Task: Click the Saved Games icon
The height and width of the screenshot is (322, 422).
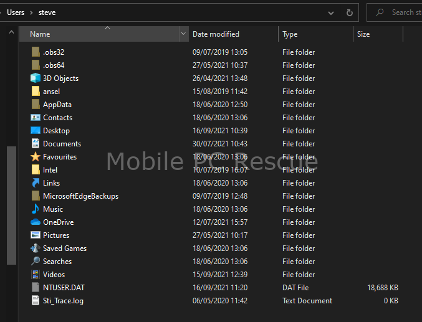Action: [36, 249]
